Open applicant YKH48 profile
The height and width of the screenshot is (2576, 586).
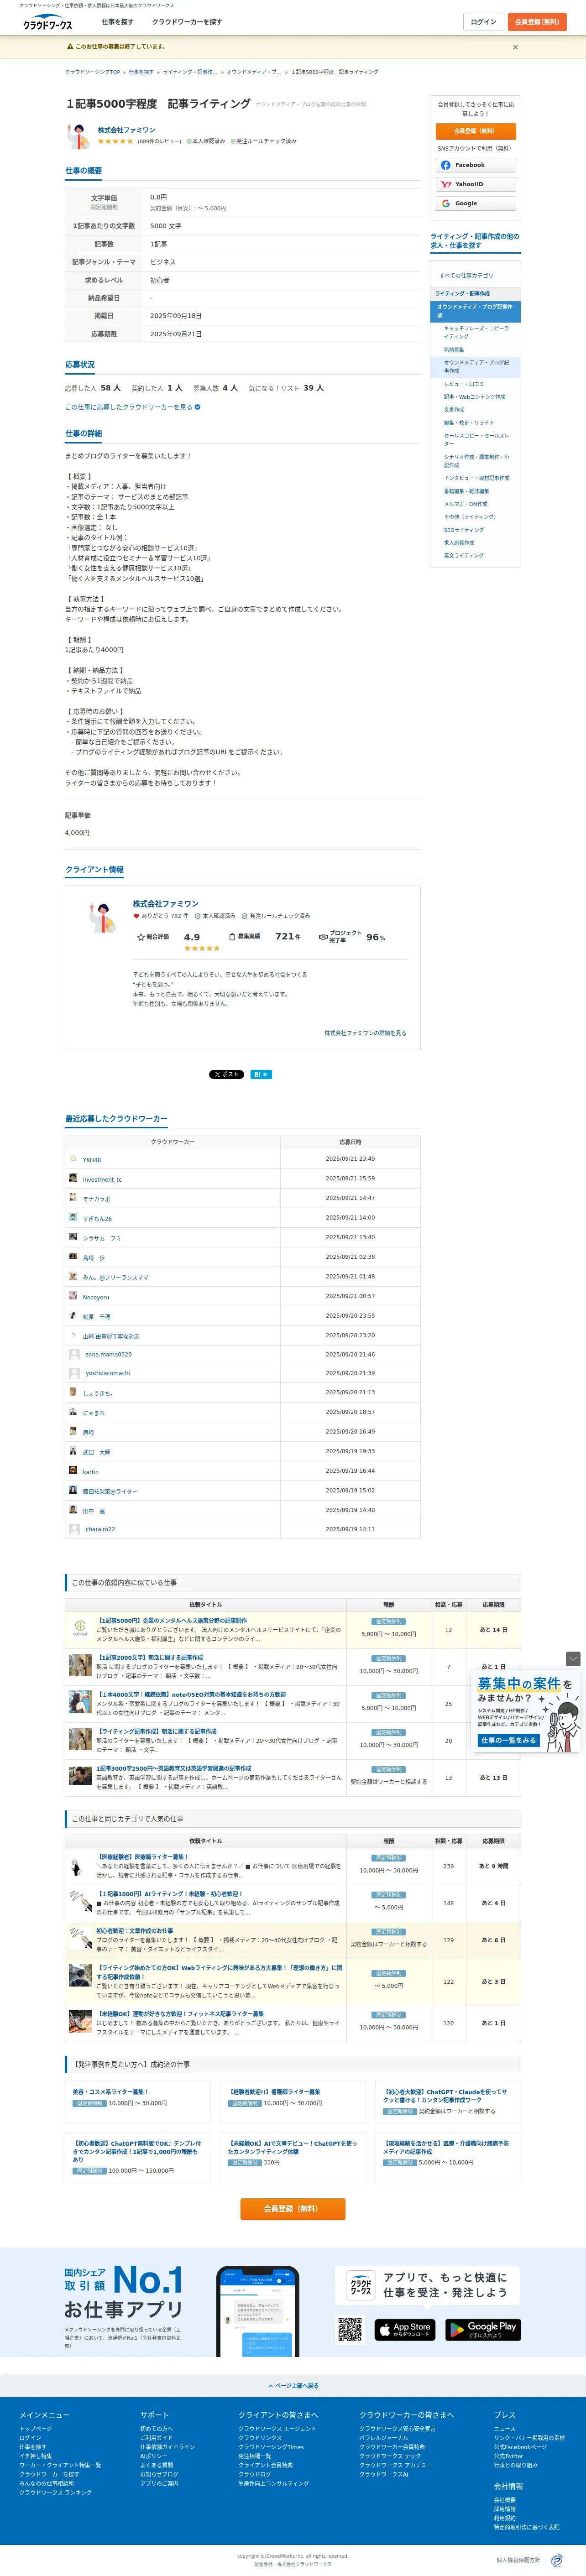tap(92, 1160)
